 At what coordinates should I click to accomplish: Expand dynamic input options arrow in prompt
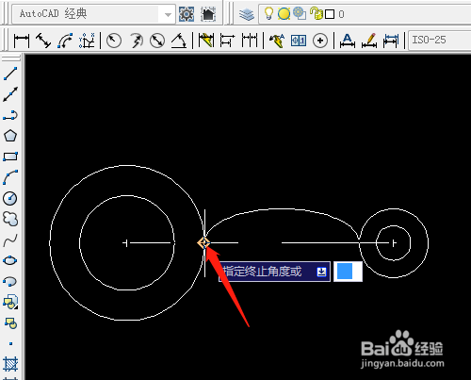[x=321, y=272]
